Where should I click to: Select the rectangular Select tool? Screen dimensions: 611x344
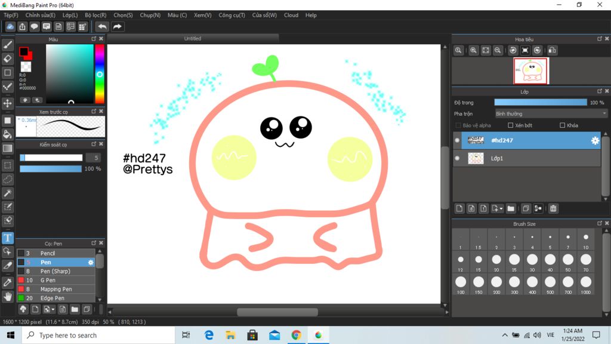point(7,165)
